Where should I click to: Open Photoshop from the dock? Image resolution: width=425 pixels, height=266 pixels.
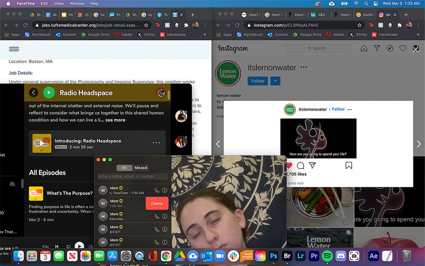coord(274,256)
